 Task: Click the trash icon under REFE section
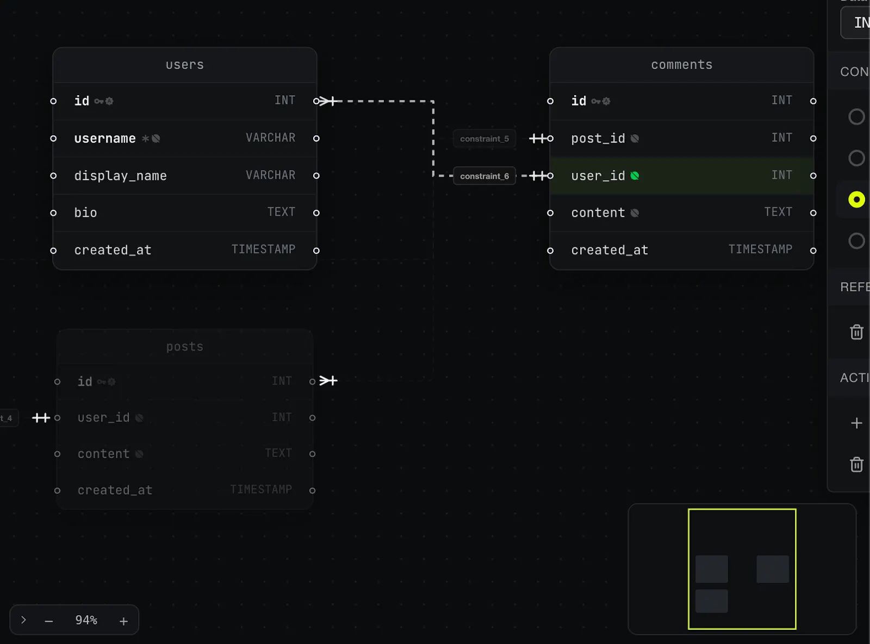[x=856, y=332]
